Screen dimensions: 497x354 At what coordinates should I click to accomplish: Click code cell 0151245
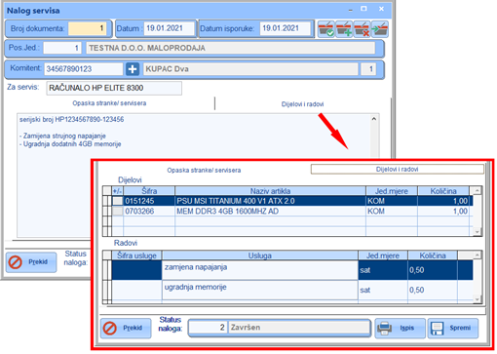coord(149,201)
